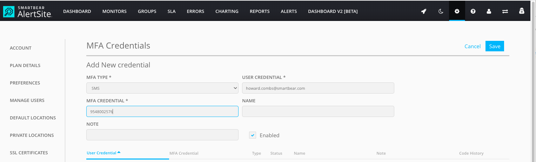Viewport: 536px width, 162px height.
Task: Click into the Name input field
Action: (318, 111)
